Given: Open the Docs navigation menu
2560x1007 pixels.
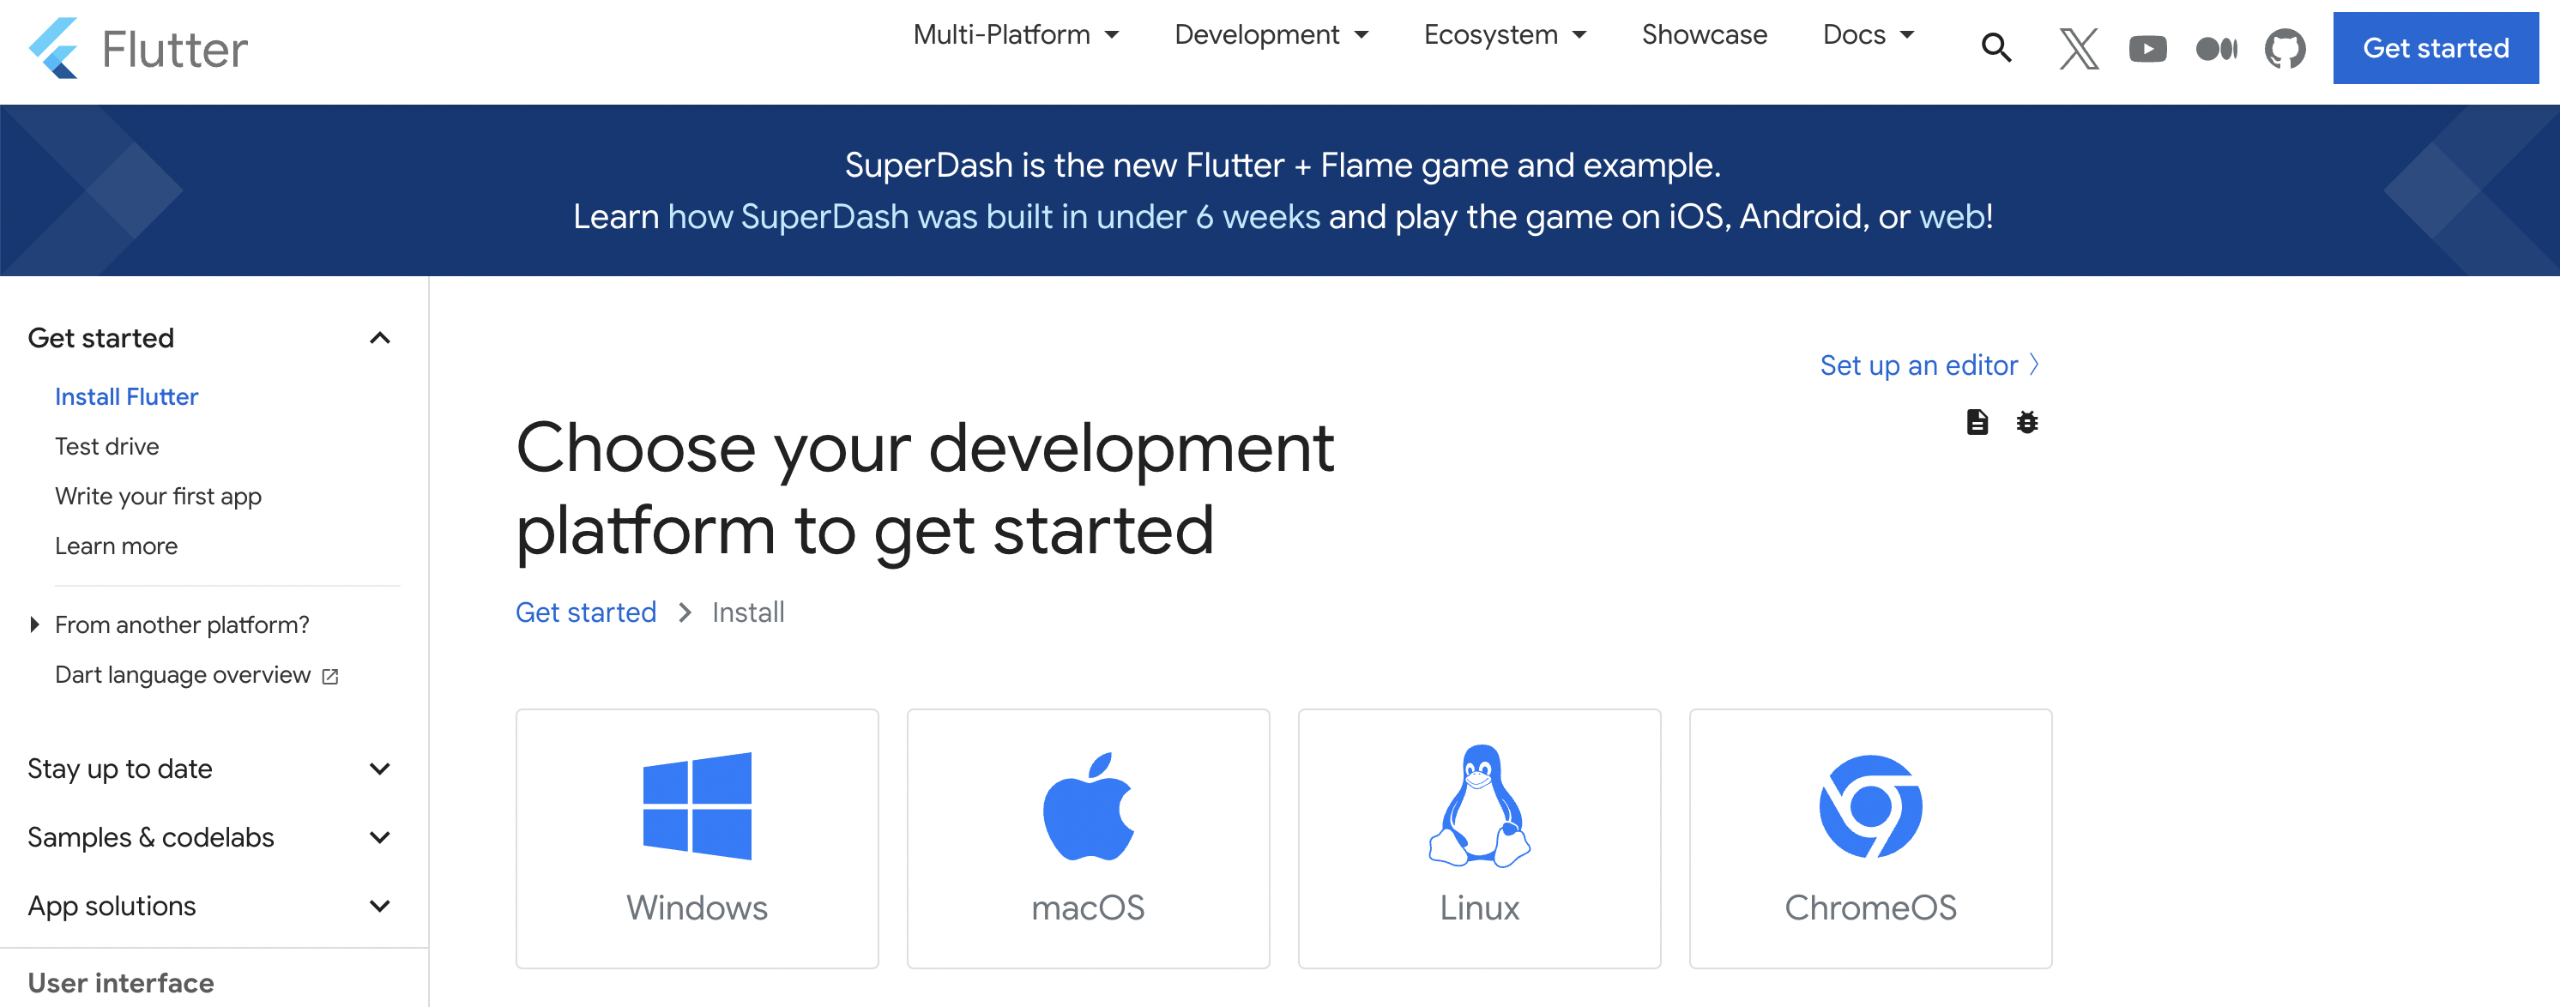Looking at the screenshot, I should [1868, 35].
